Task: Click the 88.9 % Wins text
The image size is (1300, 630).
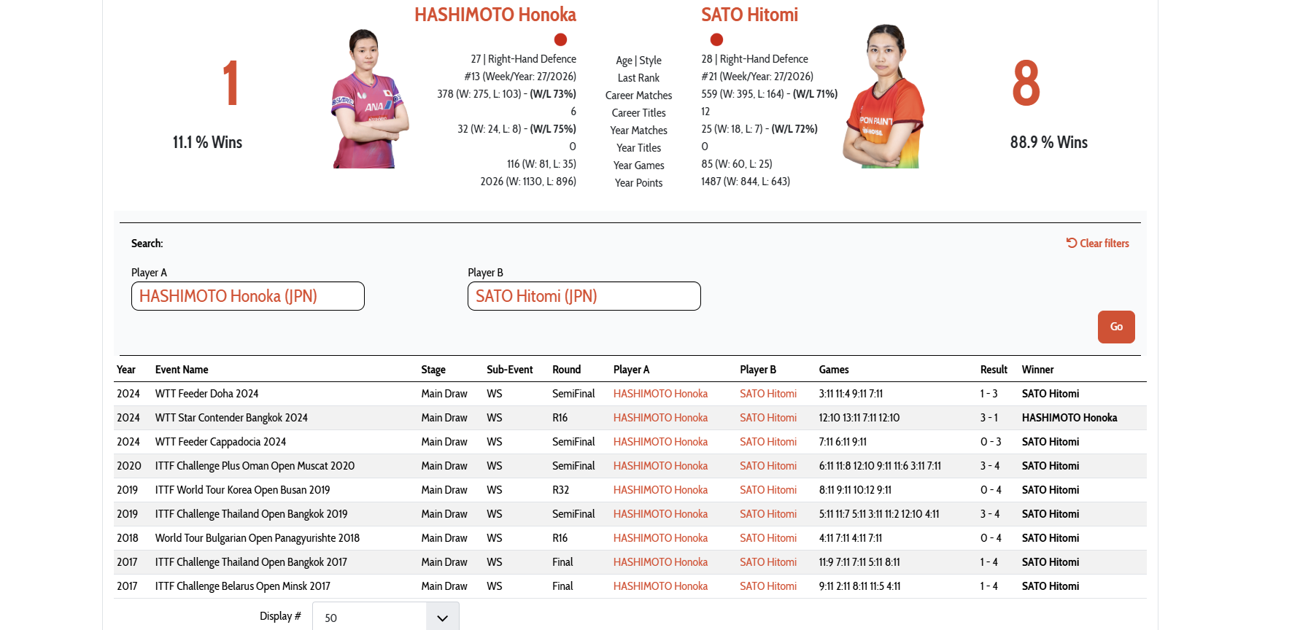Action: 1048,142
